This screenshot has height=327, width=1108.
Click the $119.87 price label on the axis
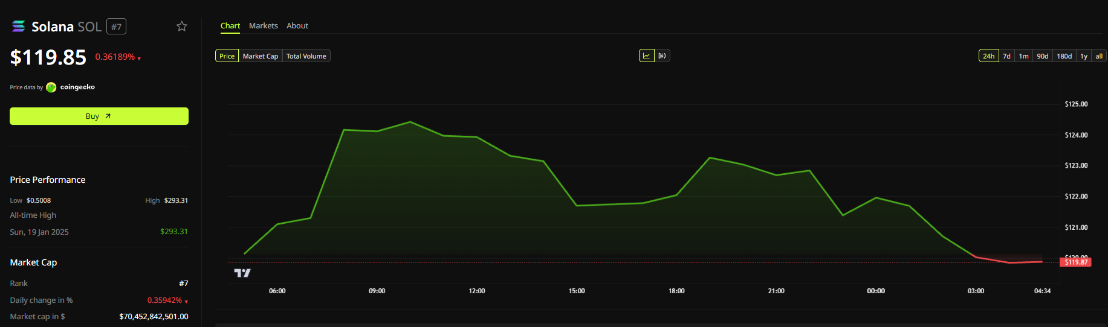pyautogui.click(x=1075, y=262)
